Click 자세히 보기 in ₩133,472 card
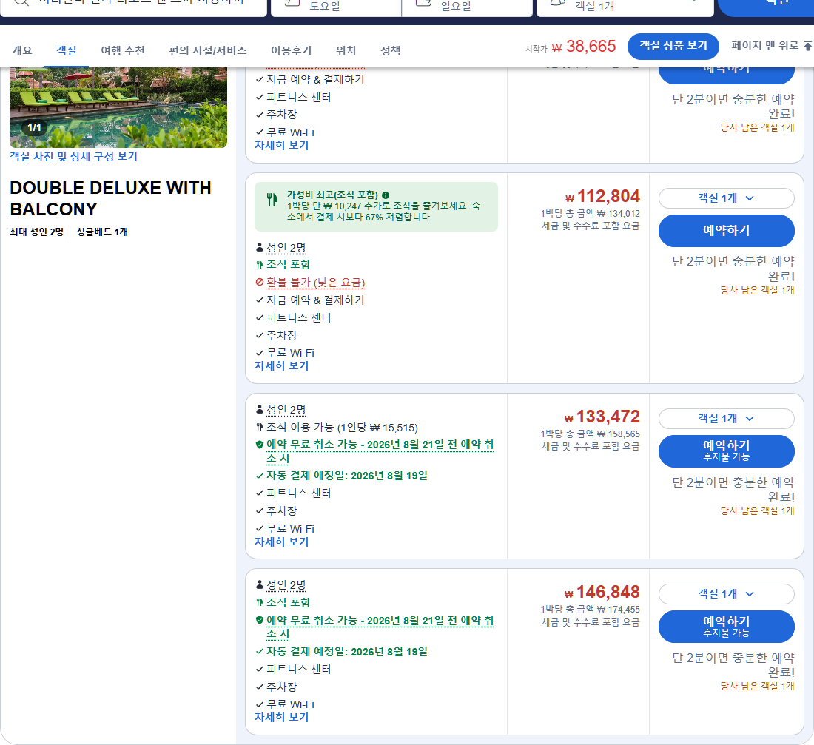This screenshot has height=745, width=814. (x=281, y=542)
